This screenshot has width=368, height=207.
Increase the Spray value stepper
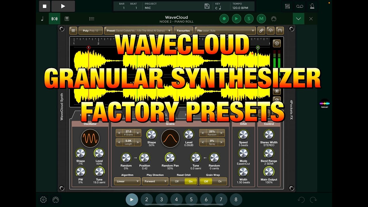[x=221, y=142]
